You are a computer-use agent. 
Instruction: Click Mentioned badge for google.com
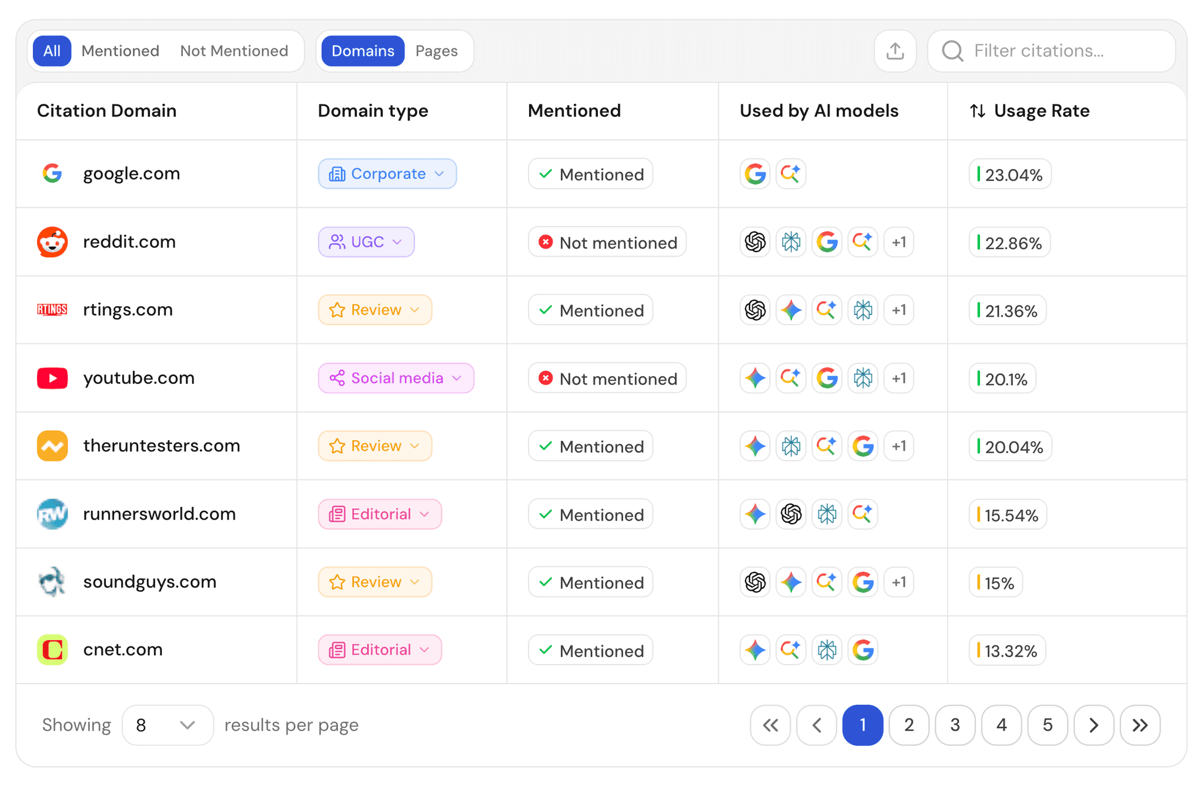click(591, 174)
